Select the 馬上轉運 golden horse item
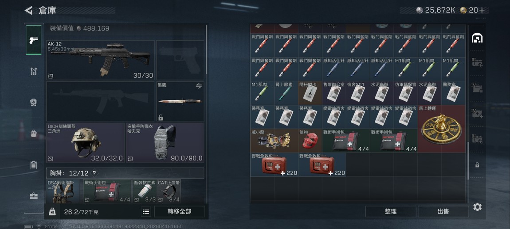The height and width of the screenshot is (229, 510). 441,129
